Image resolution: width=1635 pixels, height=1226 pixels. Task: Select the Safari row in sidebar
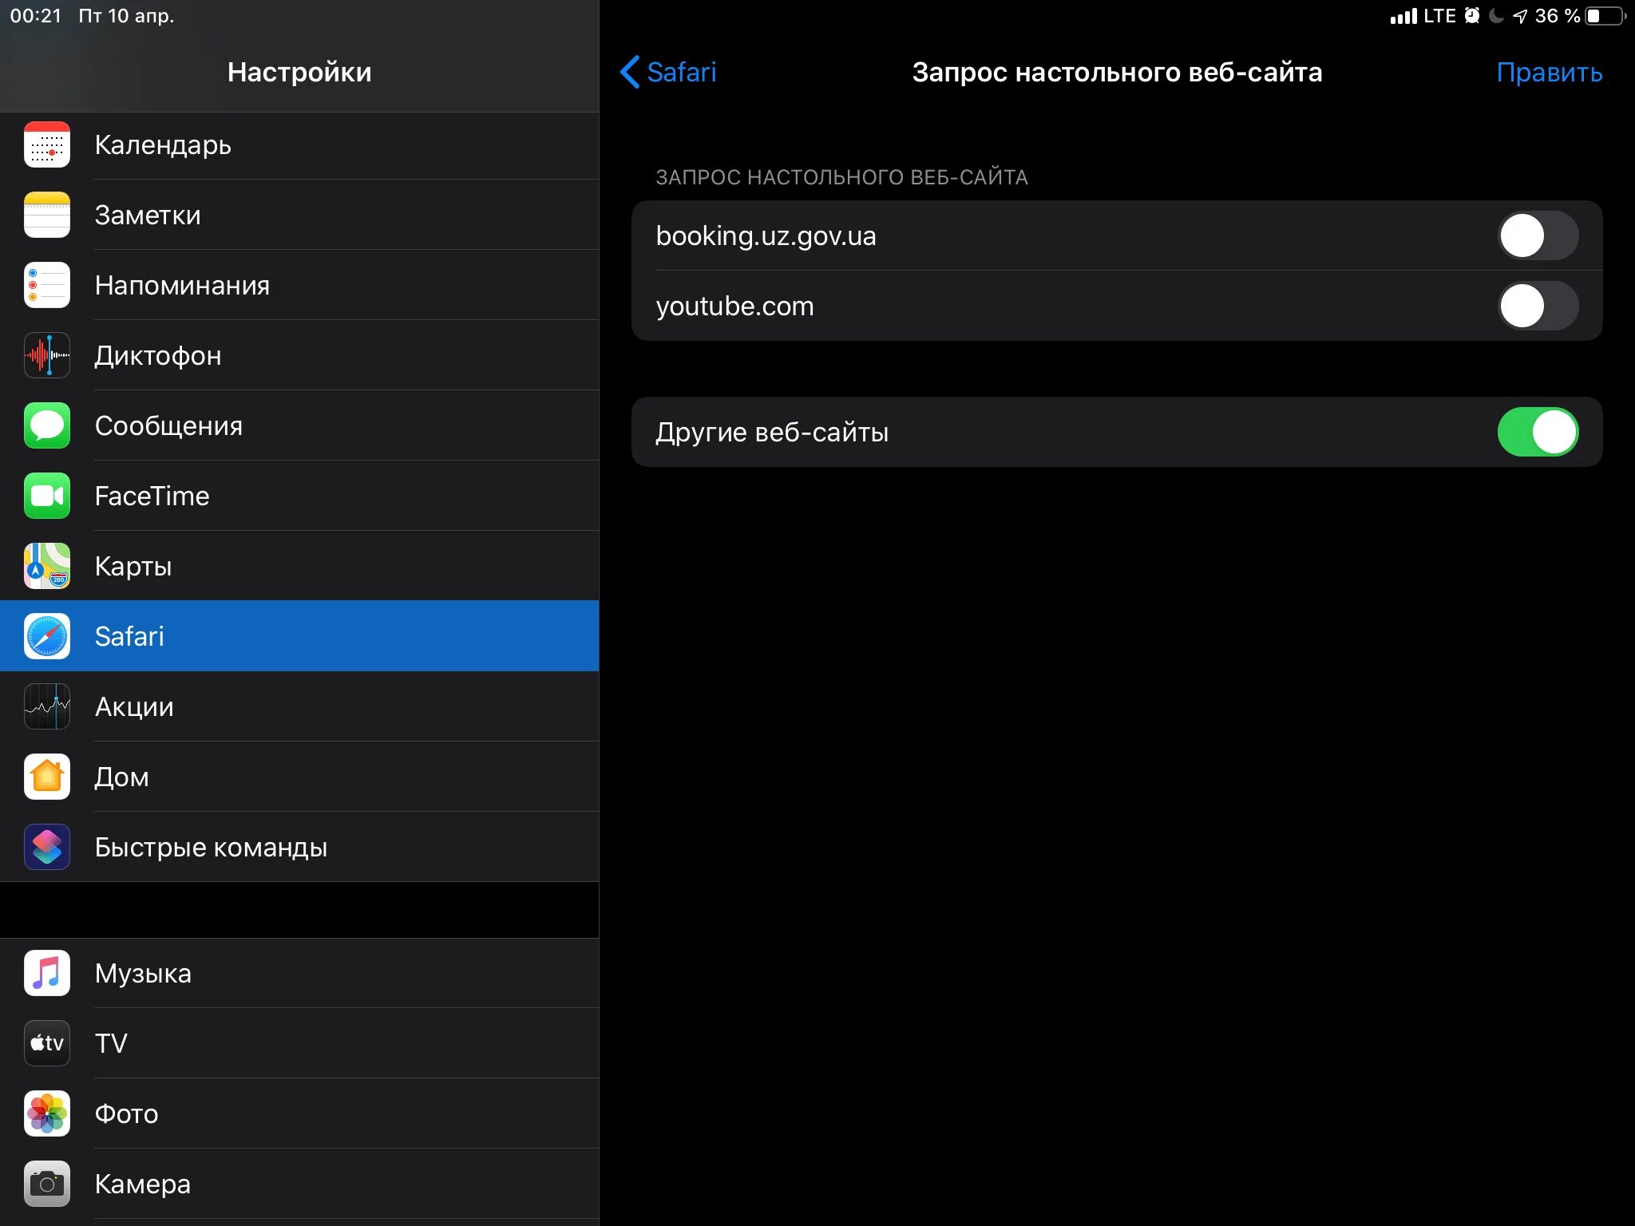tap(299, 637)
